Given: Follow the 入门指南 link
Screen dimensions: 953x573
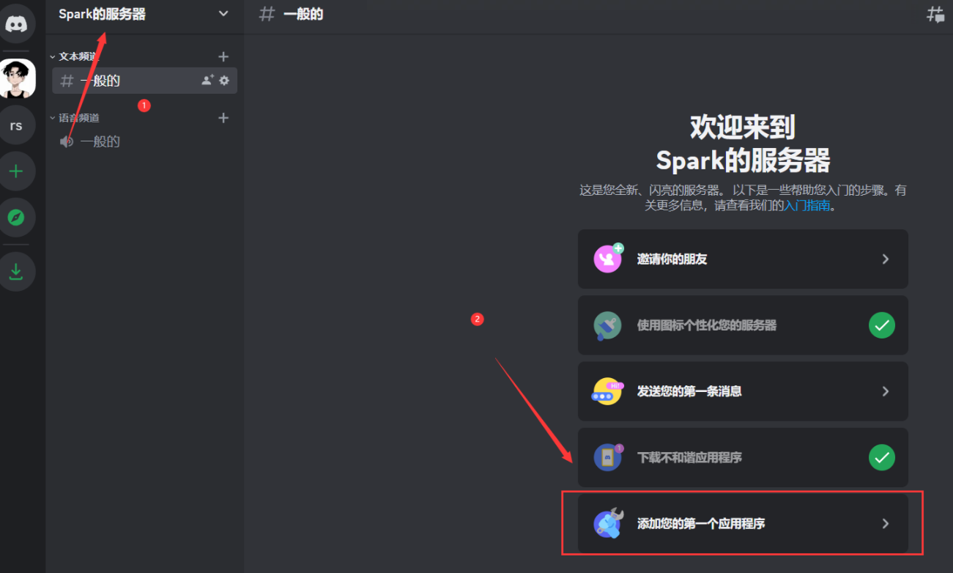Looking at the screenshot, I should tap(807, 206).
